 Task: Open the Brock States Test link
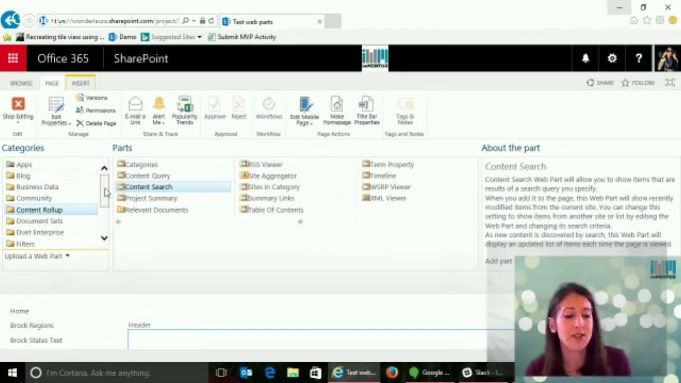point(36,340)
